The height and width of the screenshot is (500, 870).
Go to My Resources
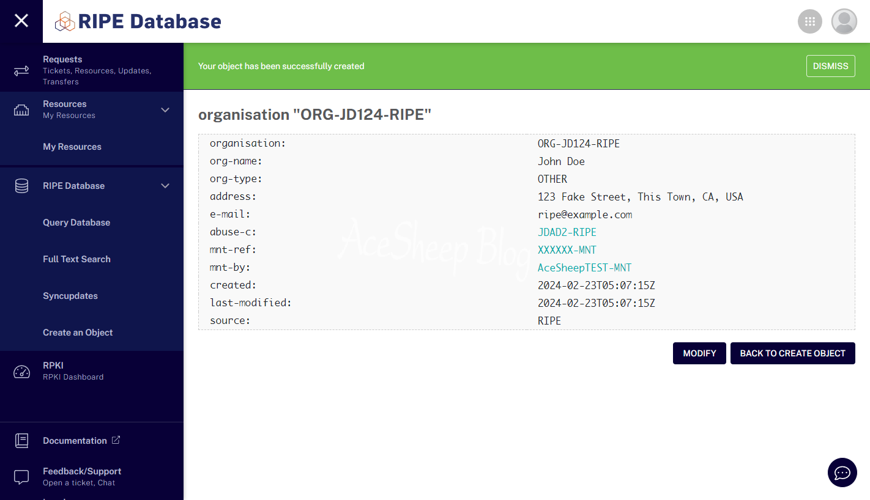coord(72,147)
